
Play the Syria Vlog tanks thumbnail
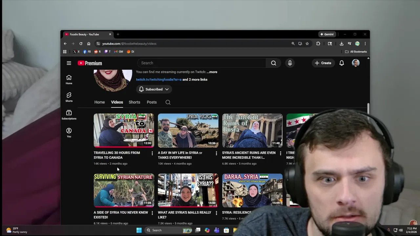pyautogui.click(x=188, y=130)
